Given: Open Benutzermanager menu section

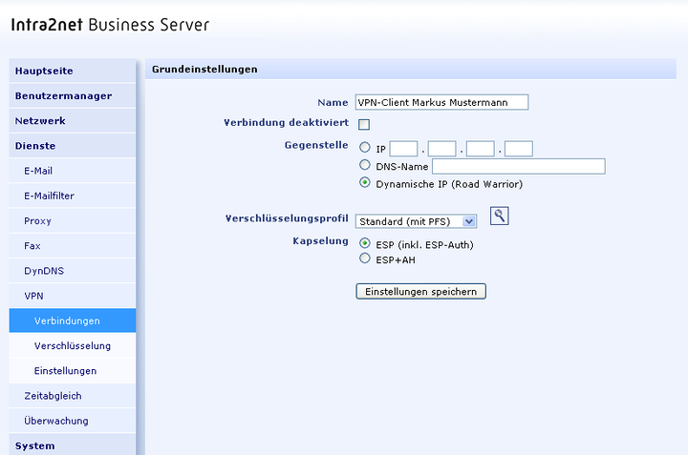Looking at the screenshot, I should tap(73, 96).
